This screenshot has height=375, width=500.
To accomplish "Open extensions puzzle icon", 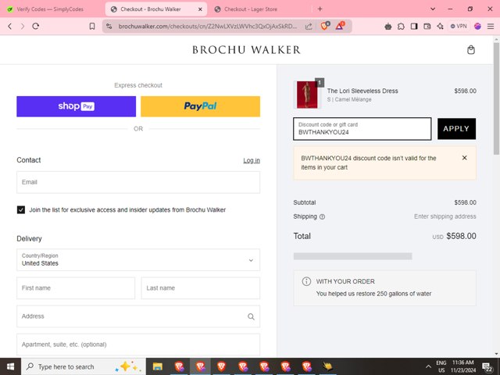I will coord(401,27).
